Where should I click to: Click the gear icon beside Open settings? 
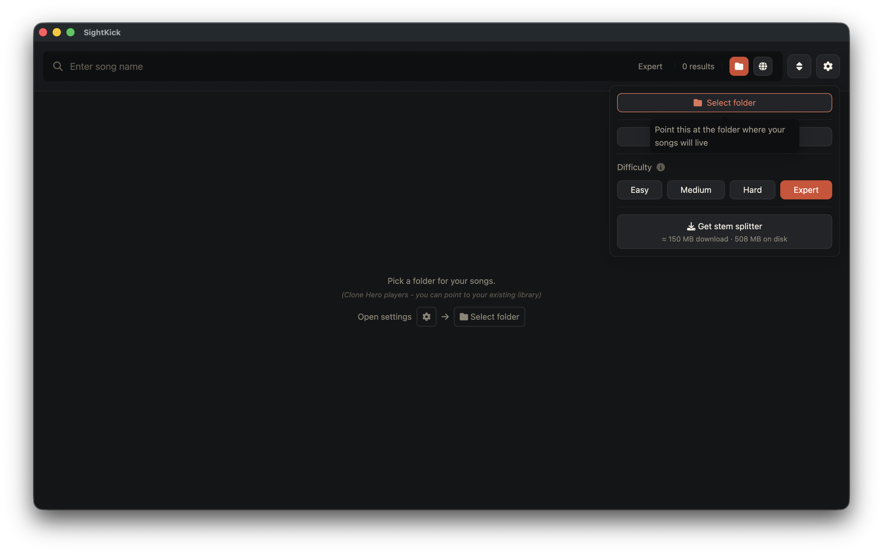426,317
